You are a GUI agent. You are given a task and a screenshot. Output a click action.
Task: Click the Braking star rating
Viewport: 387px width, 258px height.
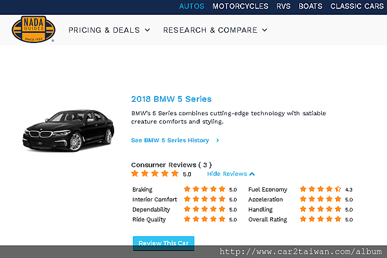coord(206,190)
